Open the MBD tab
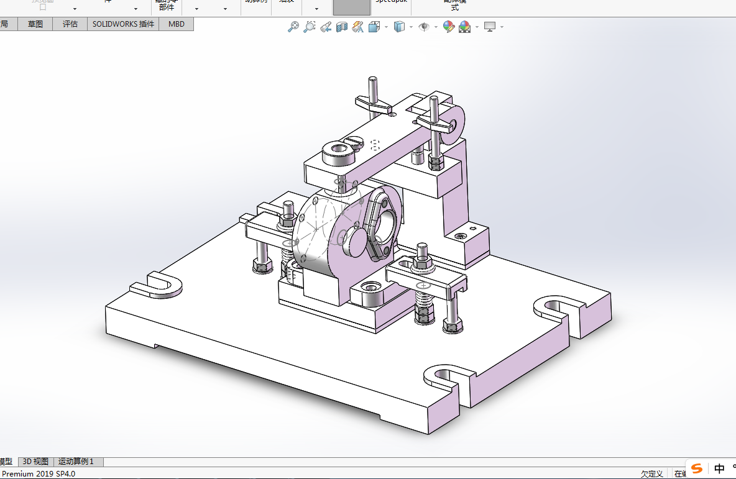The image size is (736, 479). [177, 24]
